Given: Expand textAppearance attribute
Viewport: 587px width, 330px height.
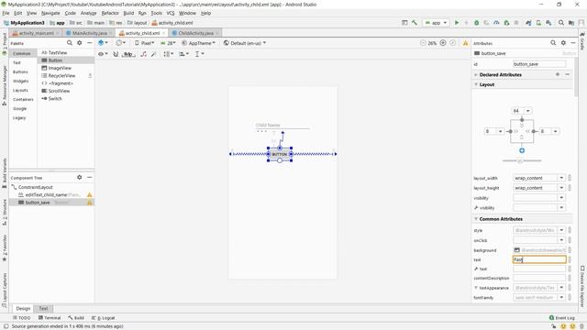Looking at the screenshot, I should [476, 288].
